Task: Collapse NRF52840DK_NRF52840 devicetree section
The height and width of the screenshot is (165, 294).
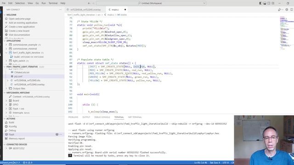Action: coord(5,93)
